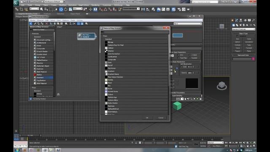
Task: Click the Unlink Selection icon in main toolbar
Action: (x=21, y=9)
